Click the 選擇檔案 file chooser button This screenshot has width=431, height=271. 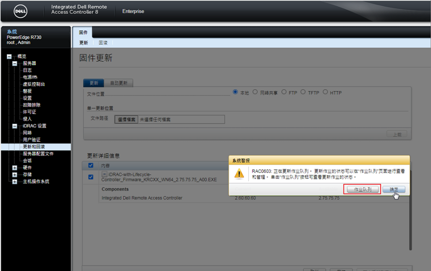pos(127,119)
